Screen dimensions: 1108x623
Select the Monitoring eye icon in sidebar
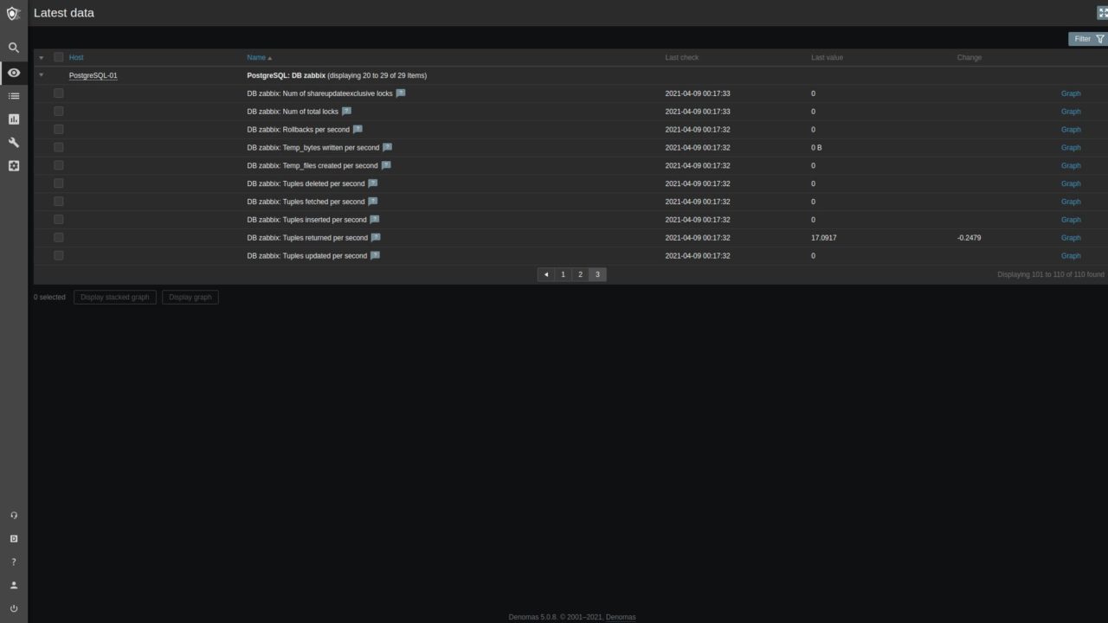coord(13,73)
